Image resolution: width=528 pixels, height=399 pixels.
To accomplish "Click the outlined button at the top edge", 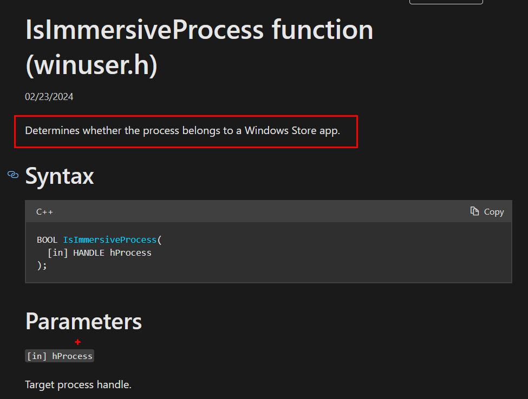I will [x=446, y=2].
